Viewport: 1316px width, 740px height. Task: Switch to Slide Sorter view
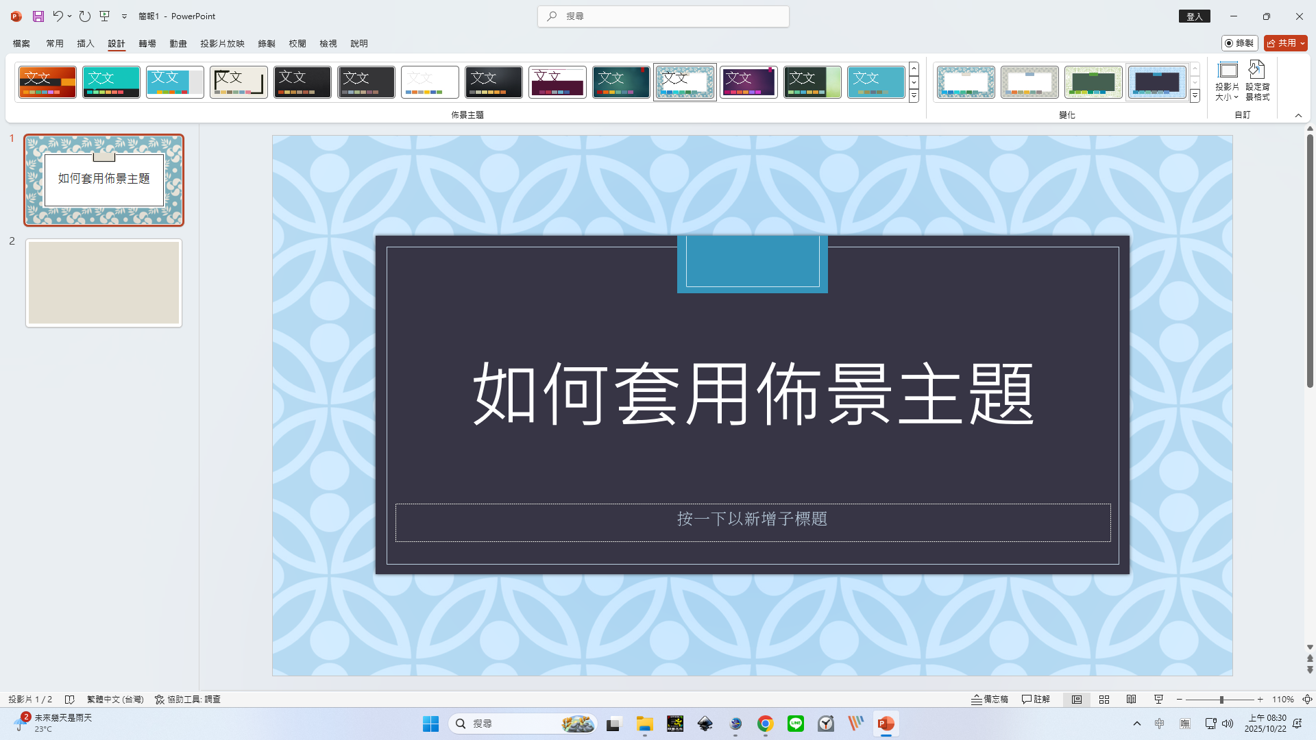click(1104, 700)
